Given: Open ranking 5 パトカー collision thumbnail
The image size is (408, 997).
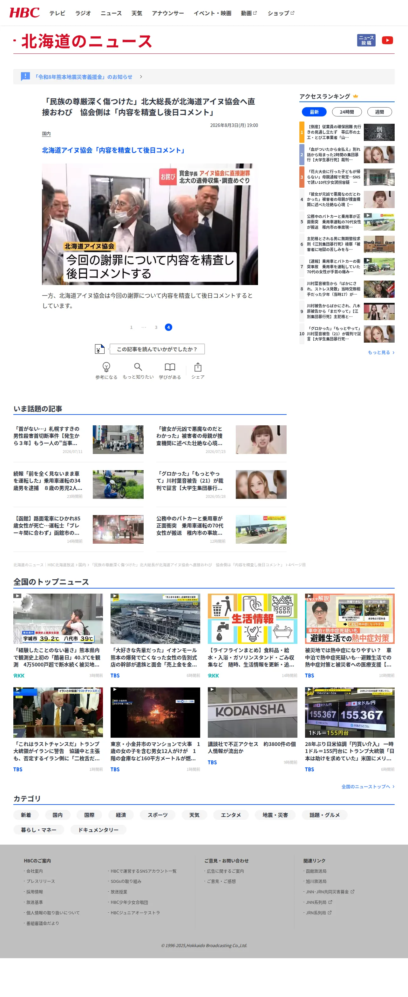Looking at the screenshot, I should pyautogui.click(x=379, y=222).
